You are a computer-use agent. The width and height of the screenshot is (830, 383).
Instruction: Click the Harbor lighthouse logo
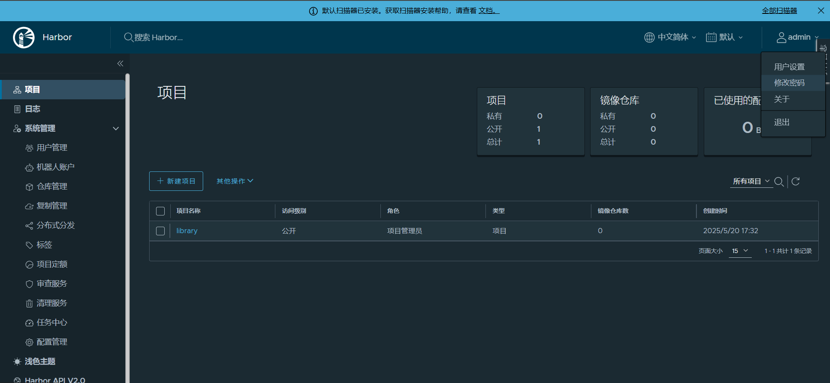(x=24, y=38)
